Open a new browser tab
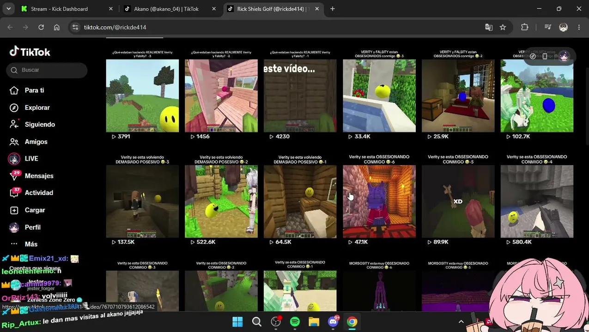The image size is (589, 332). tap(333, 9)
